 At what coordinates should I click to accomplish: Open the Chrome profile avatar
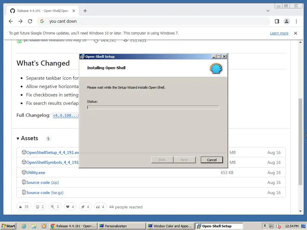[x=287, y=21]
